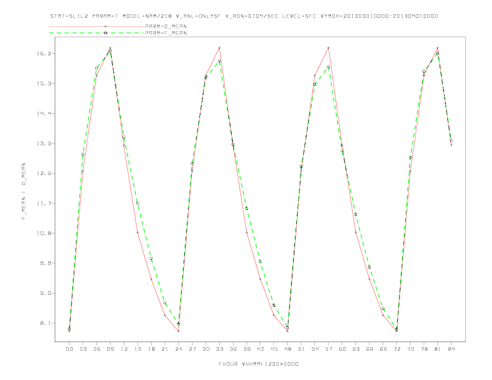Click the chart title line starting STAT-SL1L2
Screen dimensions: 492x380
tap(244, 16)
